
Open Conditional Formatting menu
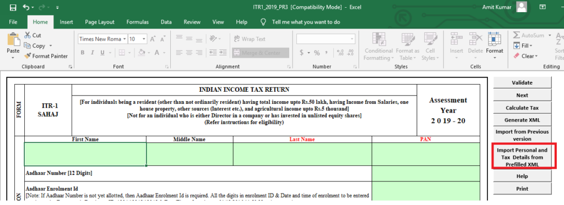[378, 47]
